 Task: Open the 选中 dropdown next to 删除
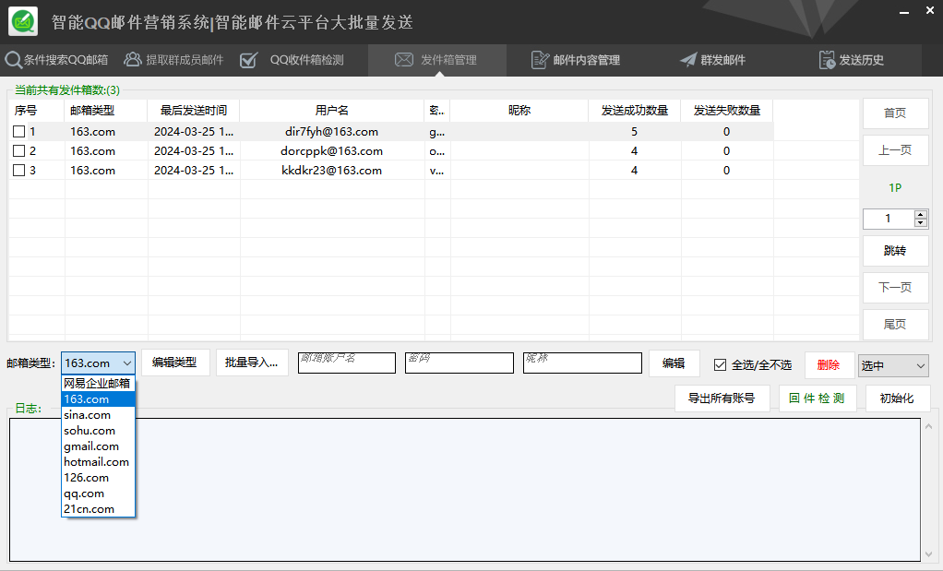pos(893,365)
